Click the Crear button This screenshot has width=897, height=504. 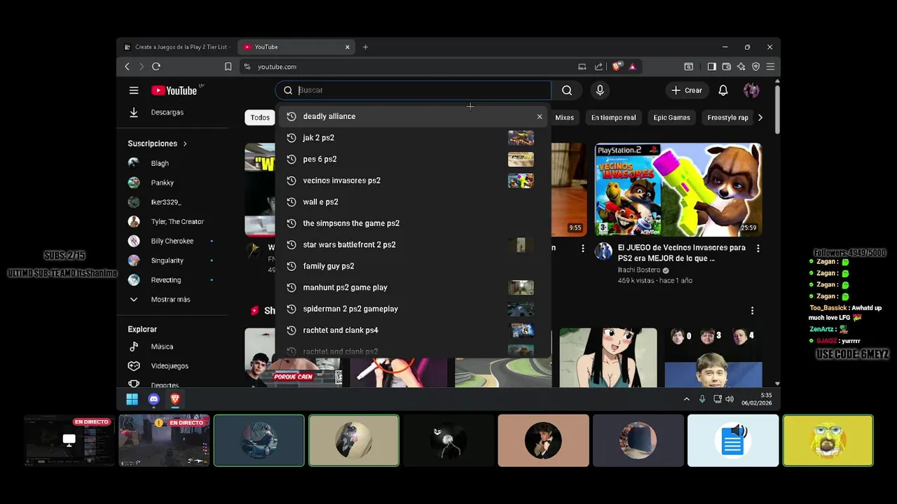coord(686,90)
